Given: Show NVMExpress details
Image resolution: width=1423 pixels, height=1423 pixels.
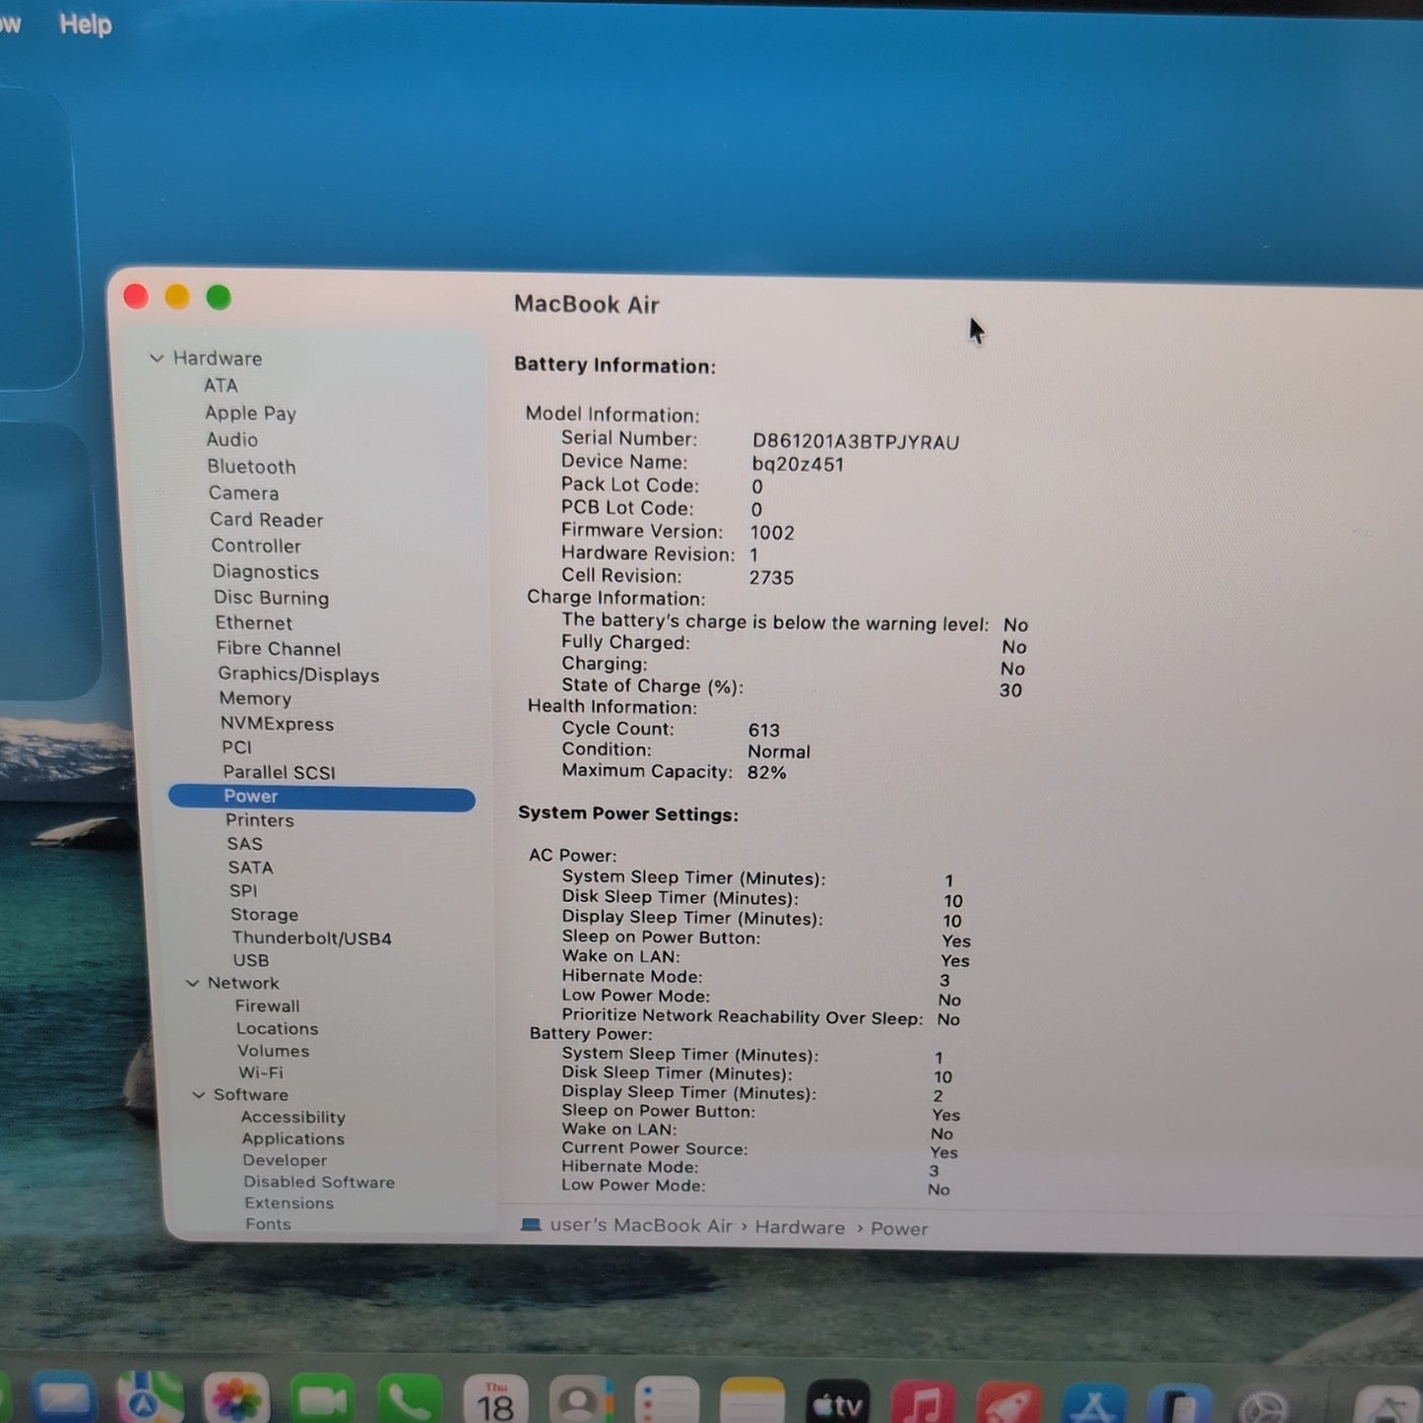Looking at the screenshot, I should [x=277, y=724].
